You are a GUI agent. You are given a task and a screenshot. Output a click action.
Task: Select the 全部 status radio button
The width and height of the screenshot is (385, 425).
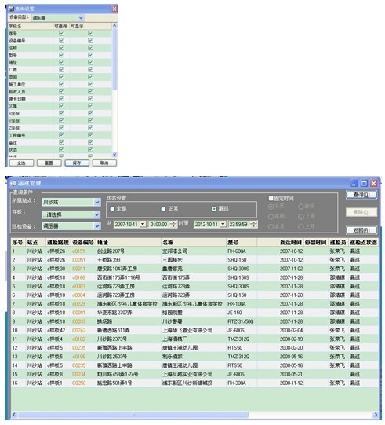point(112,209)
